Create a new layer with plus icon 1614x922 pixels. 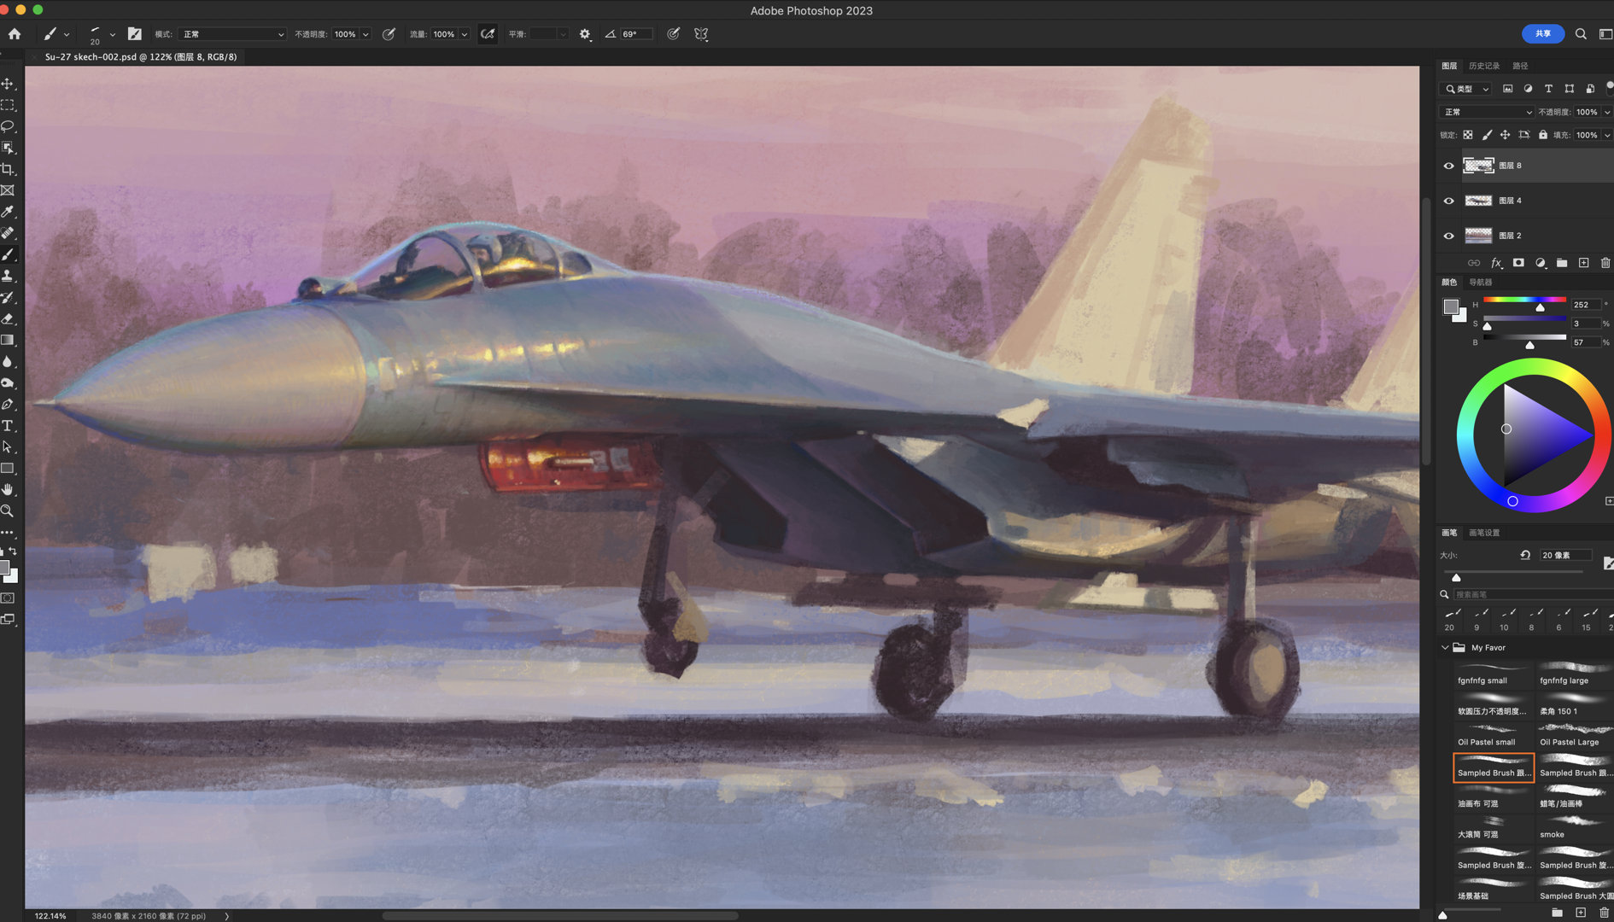click(1583, 263)
